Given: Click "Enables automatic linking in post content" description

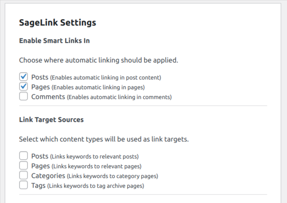Looking at the screenshot, I should tap(106, 78).
